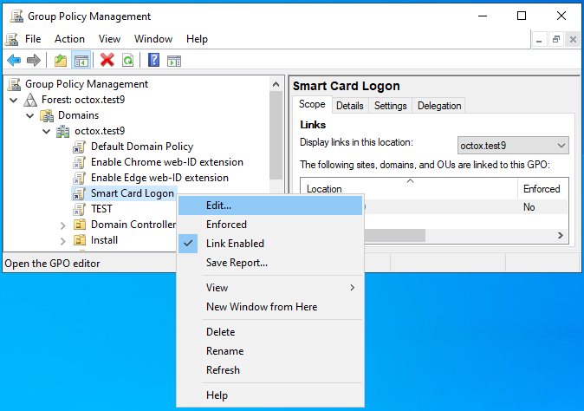This screenshot has width=584, height=411.
Task: Toggle the Enforced option in context menu
Action: pyautogui.click(x=226, y=225)
